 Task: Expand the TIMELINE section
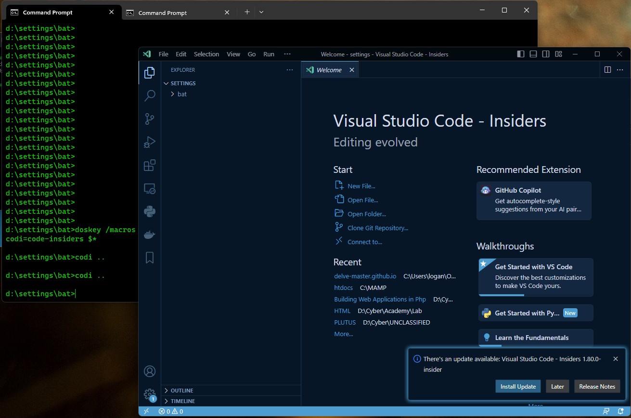point(231,401)
